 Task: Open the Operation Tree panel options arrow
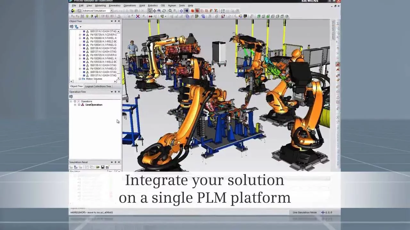112,92
